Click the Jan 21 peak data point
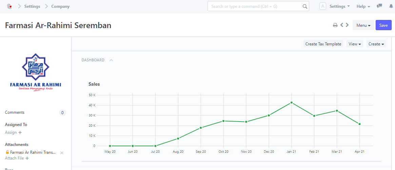This screenshot has height=170, width=395. point(292,103)
